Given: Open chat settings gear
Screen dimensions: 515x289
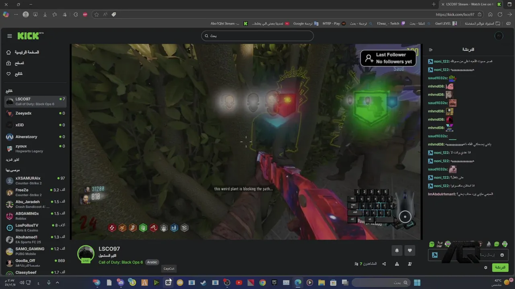Looking at the screenshot, I should click(x=486, y=267).
